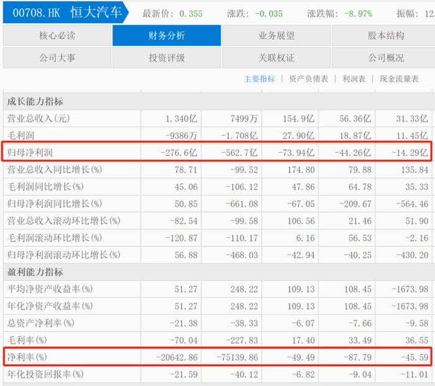Open the 现金流量表 link
The height and width of the screenshot is (386, 435).
(x=399, y=79)
